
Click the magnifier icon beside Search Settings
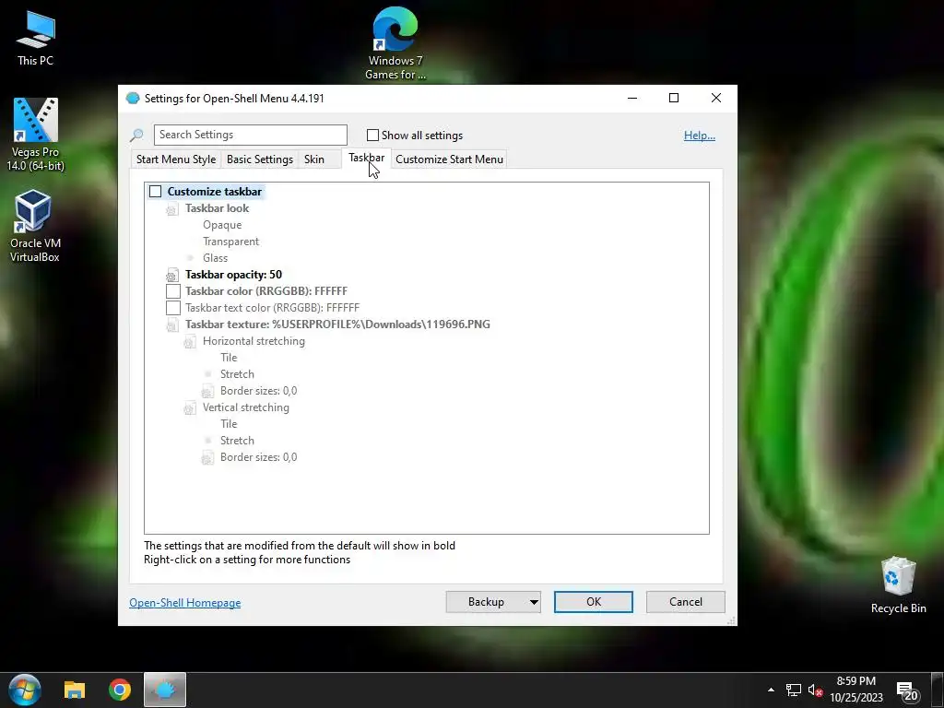(x=136, y=136)
